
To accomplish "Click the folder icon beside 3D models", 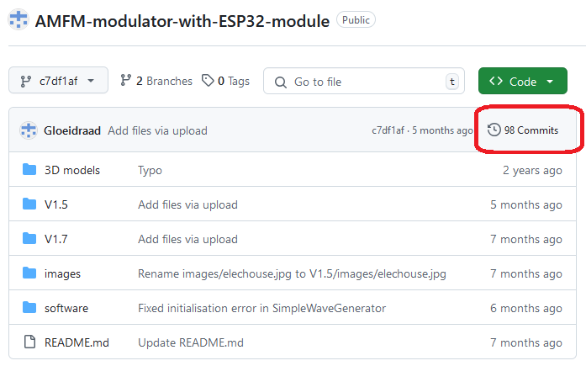I will tap(29, 170).
